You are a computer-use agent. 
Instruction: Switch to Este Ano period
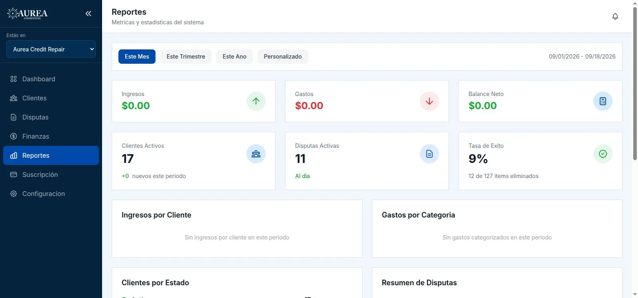[x=234, y=57]
